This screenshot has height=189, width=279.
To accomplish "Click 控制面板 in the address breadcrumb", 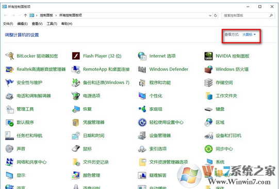I will coord(46,15).
